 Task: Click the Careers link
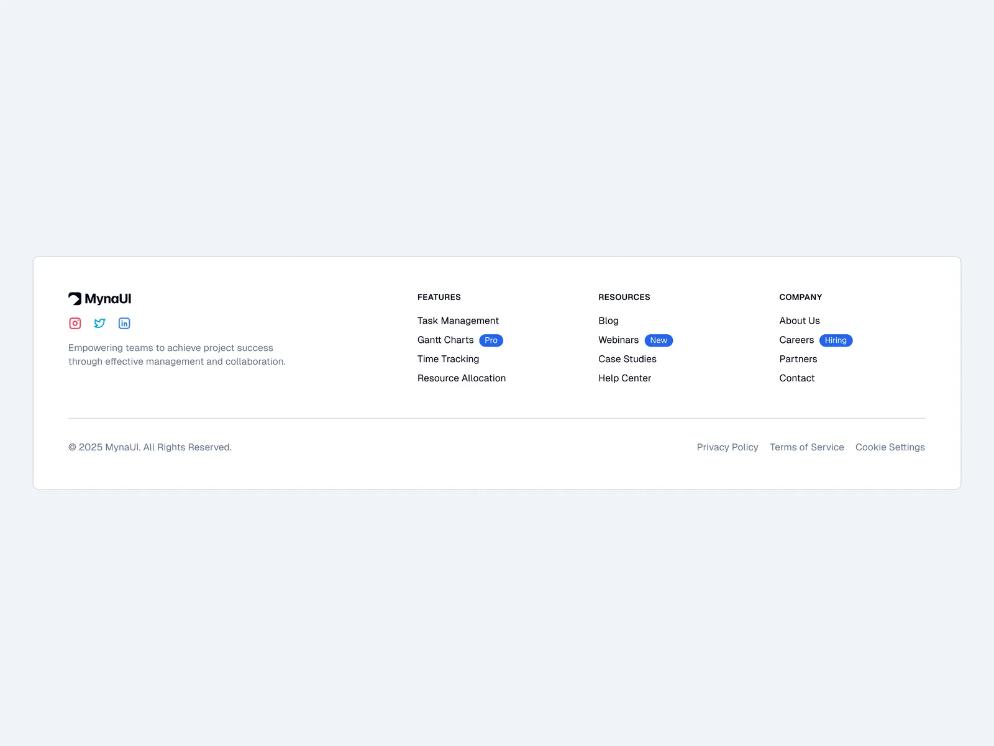coord(796,340)
